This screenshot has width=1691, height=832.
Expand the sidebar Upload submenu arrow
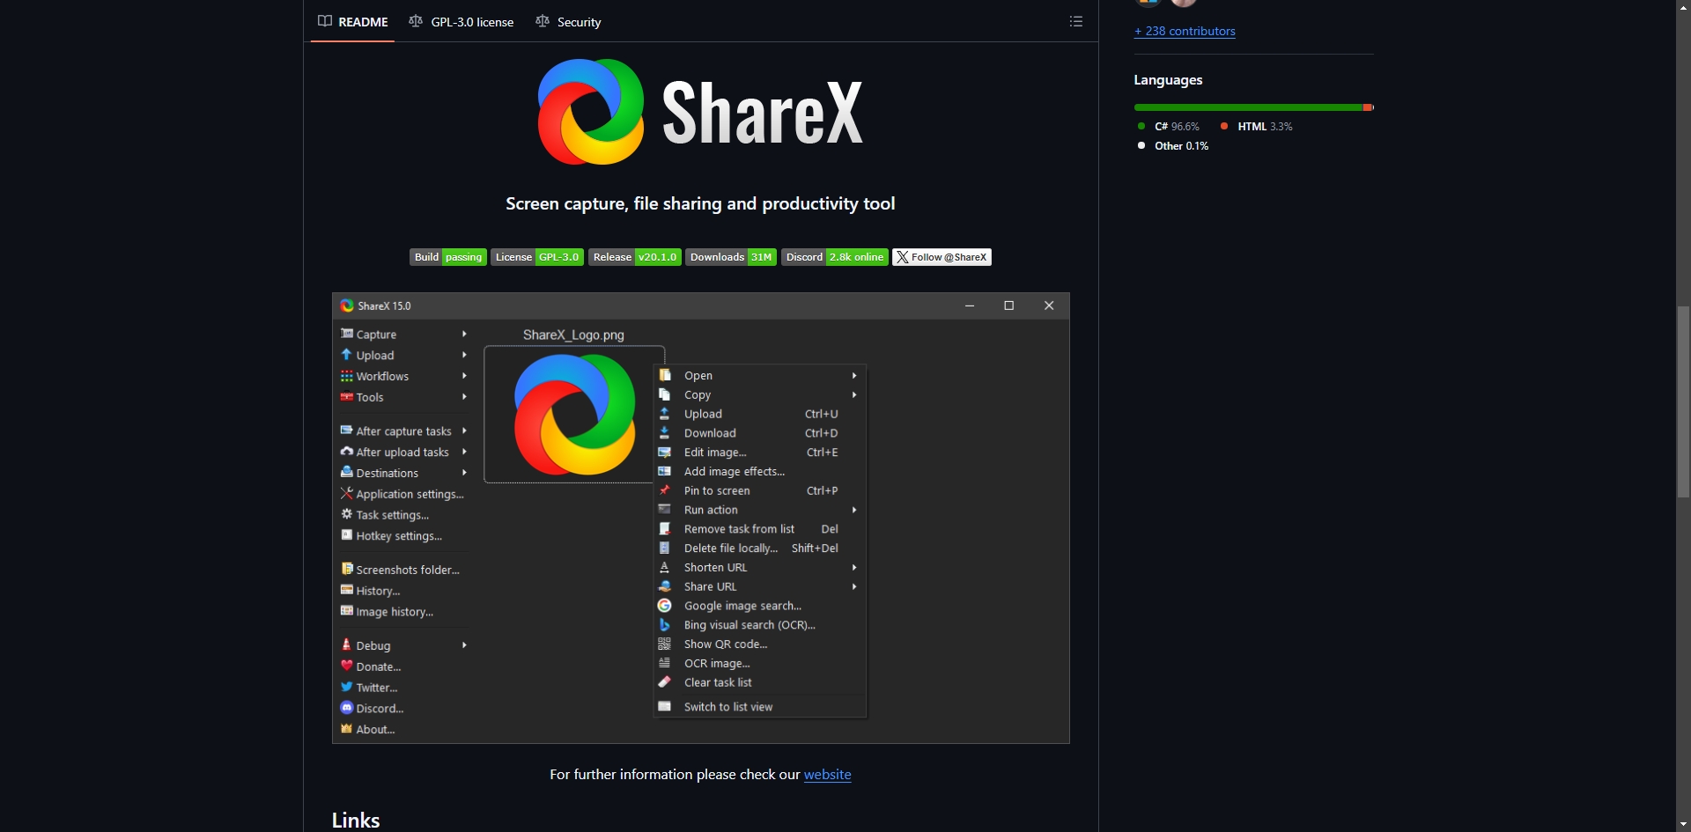click(464, 355)
